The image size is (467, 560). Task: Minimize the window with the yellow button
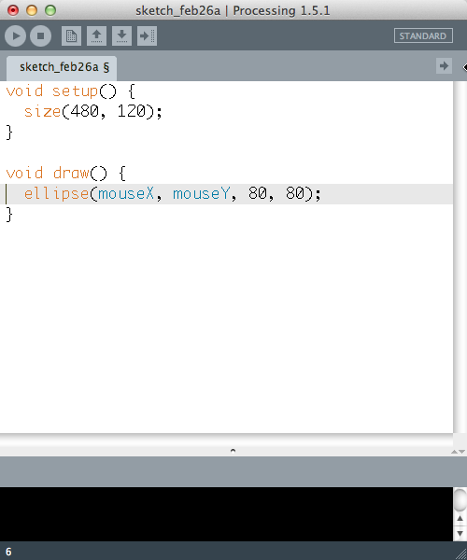coord(32,10)
